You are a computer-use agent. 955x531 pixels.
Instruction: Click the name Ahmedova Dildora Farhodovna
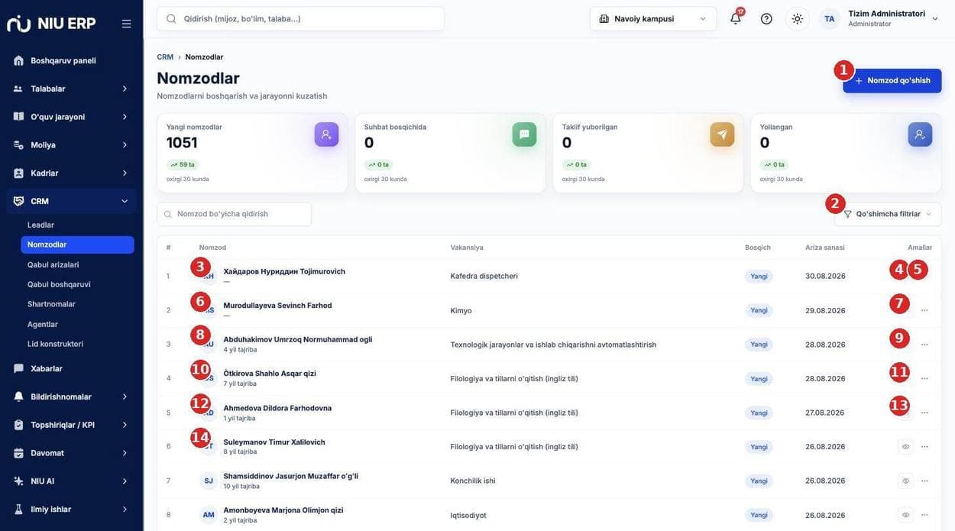coord(277,408)
